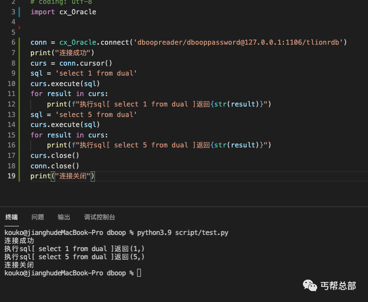Click line number 19 in gutter
Image resolution: width=368 pixels, height=302 pixels.
click(x=11, y=176)
